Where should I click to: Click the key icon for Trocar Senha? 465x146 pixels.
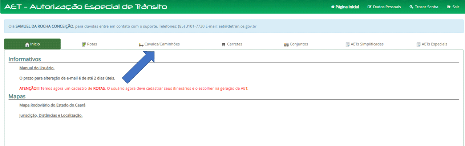click(411, 7)
